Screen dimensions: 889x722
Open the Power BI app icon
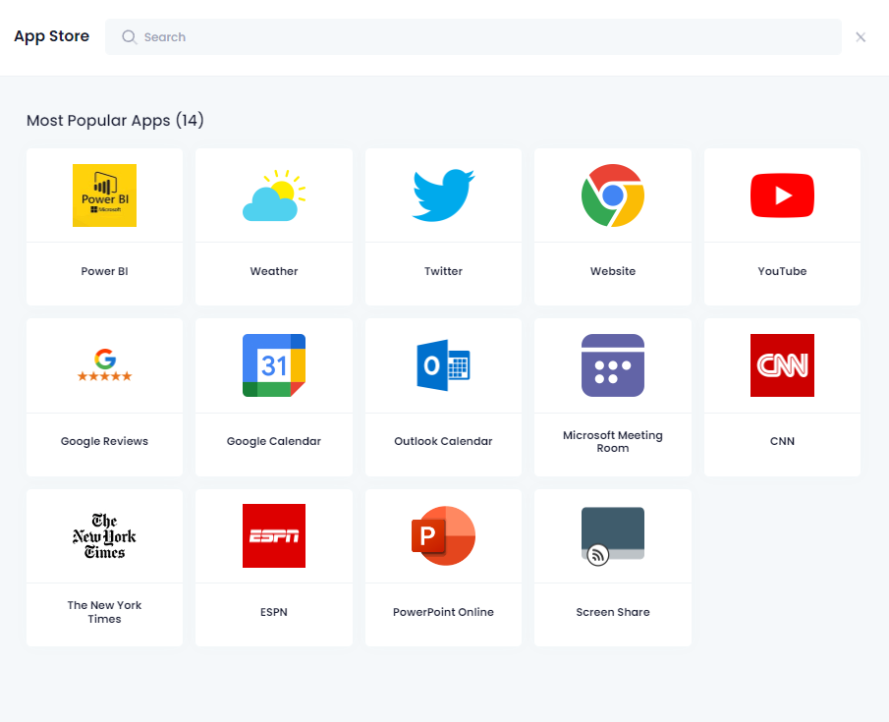click(104, 195)
